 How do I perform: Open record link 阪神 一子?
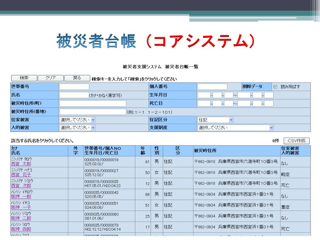pos(21,207)
